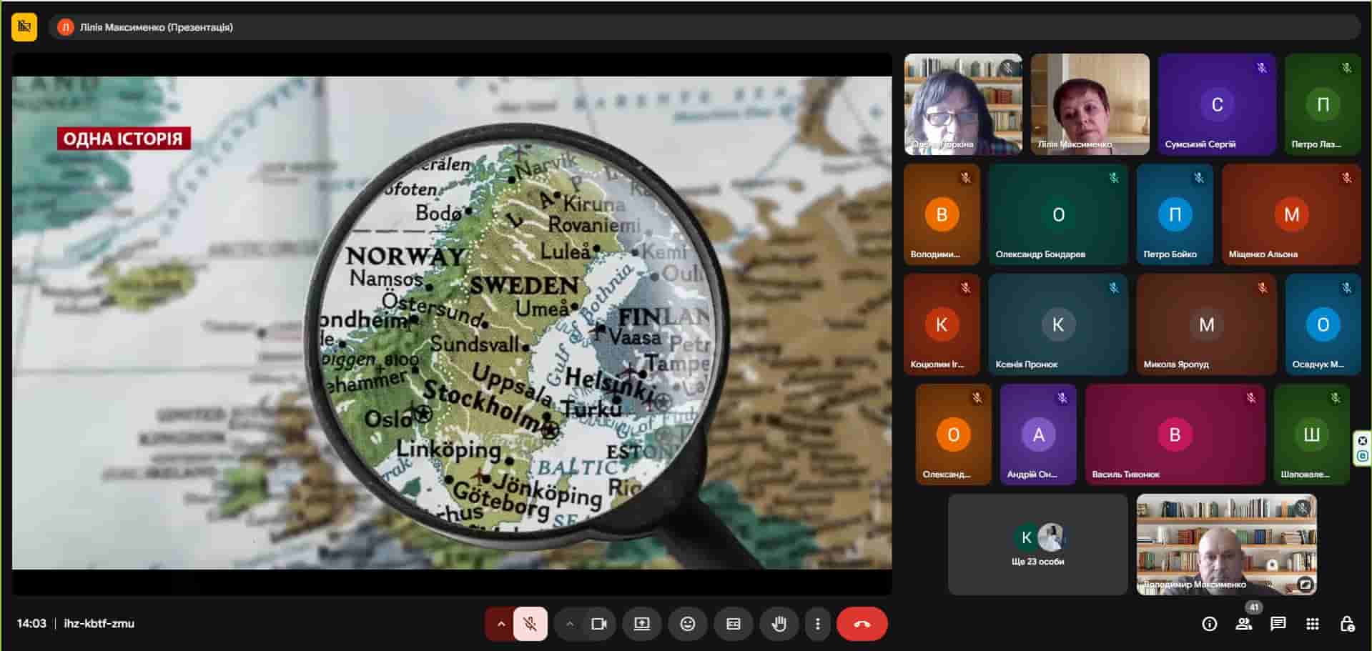1372x651 pixels.
Task: Open the emoji reactions icon
Action: coord(687,624)
